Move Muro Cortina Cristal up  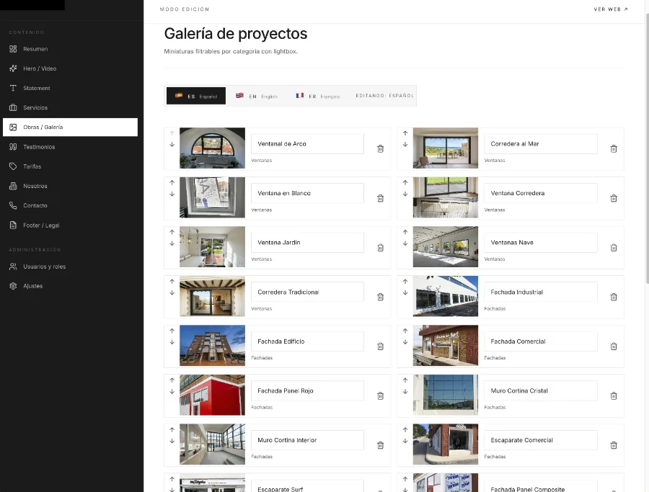pyautogui.click(x=405, y=380)
